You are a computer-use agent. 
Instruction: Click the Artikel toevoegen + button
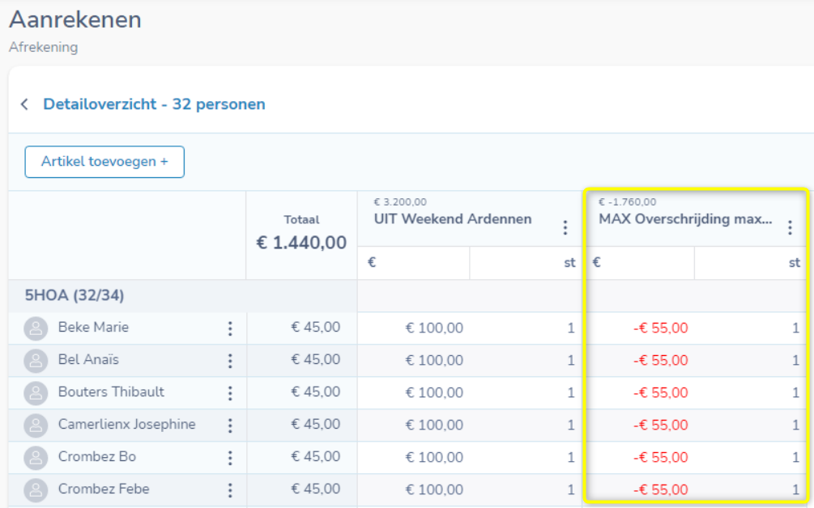point(104,162)
